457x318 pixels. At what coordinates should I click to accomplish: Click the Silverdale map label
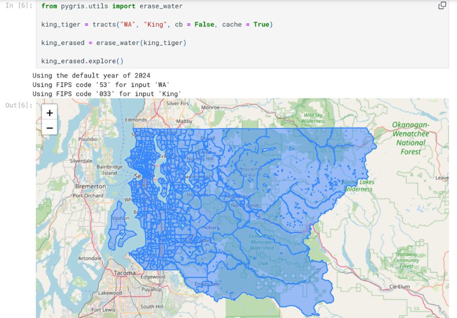tap(81, 161)
